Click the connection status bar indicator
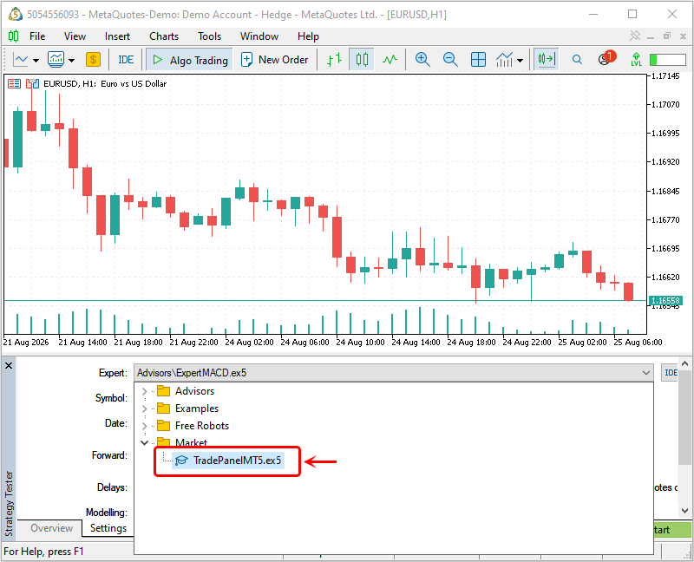Screen dimensions: 694x562 pos(667,59)
